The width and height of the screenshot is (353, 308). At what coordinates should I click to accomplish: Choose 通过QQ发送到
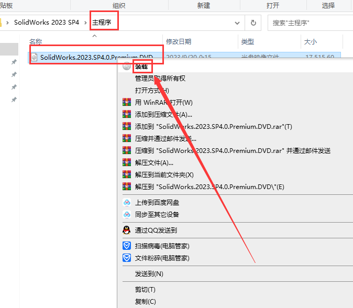[156, 230]
